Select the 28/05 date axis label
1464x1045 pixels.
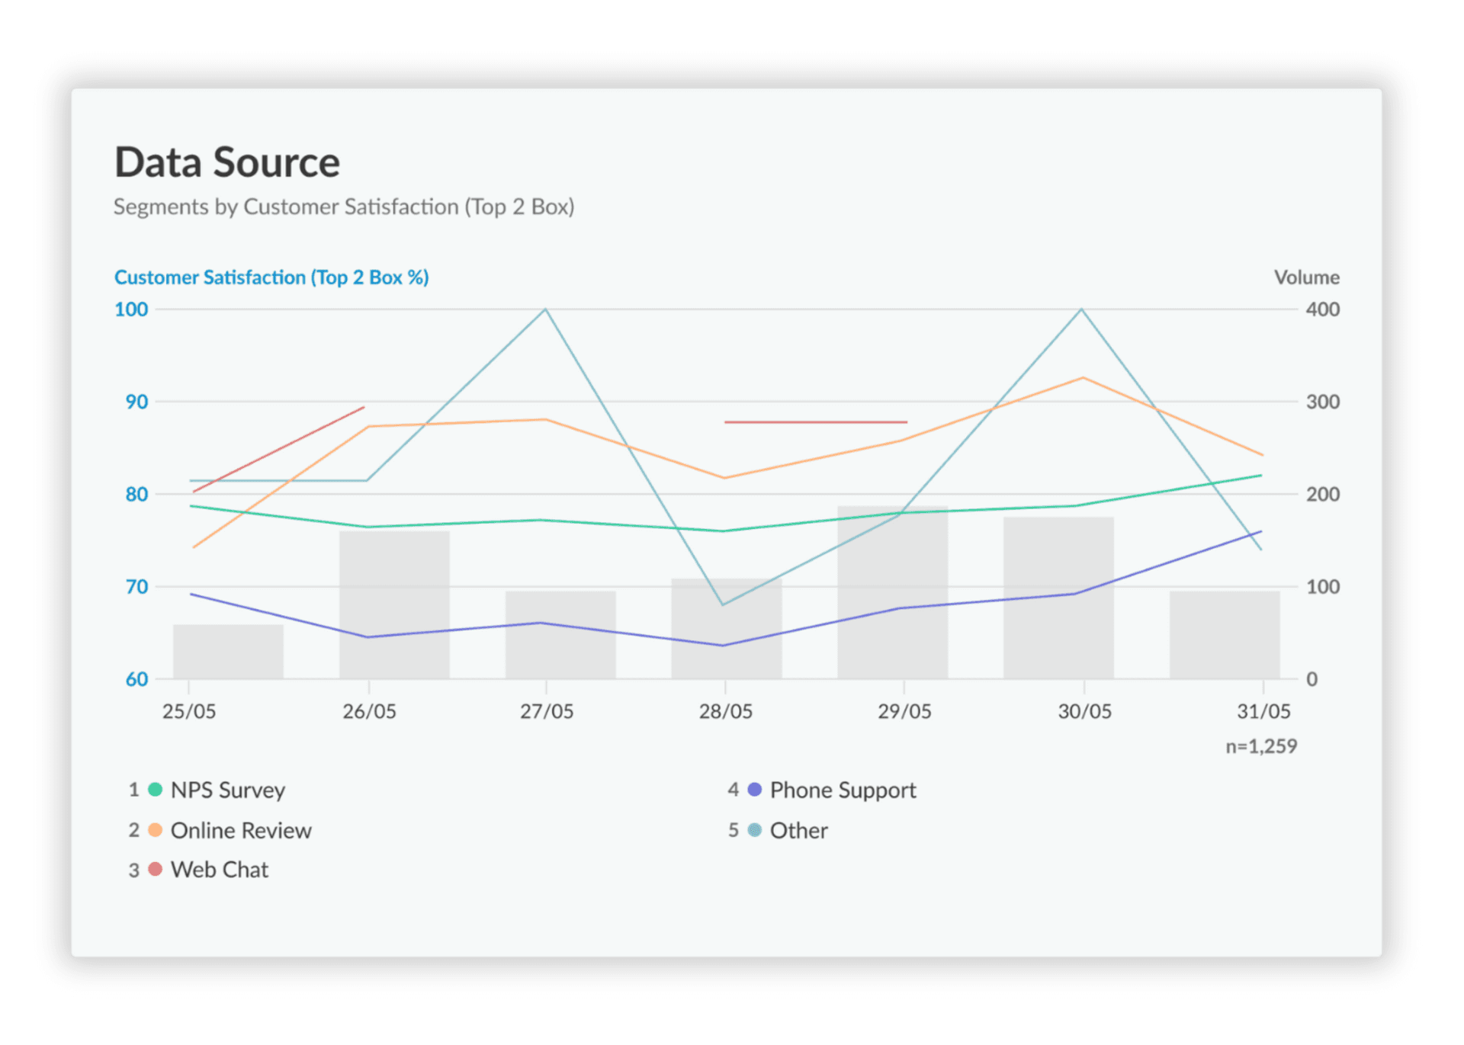(x=725, y=710)
